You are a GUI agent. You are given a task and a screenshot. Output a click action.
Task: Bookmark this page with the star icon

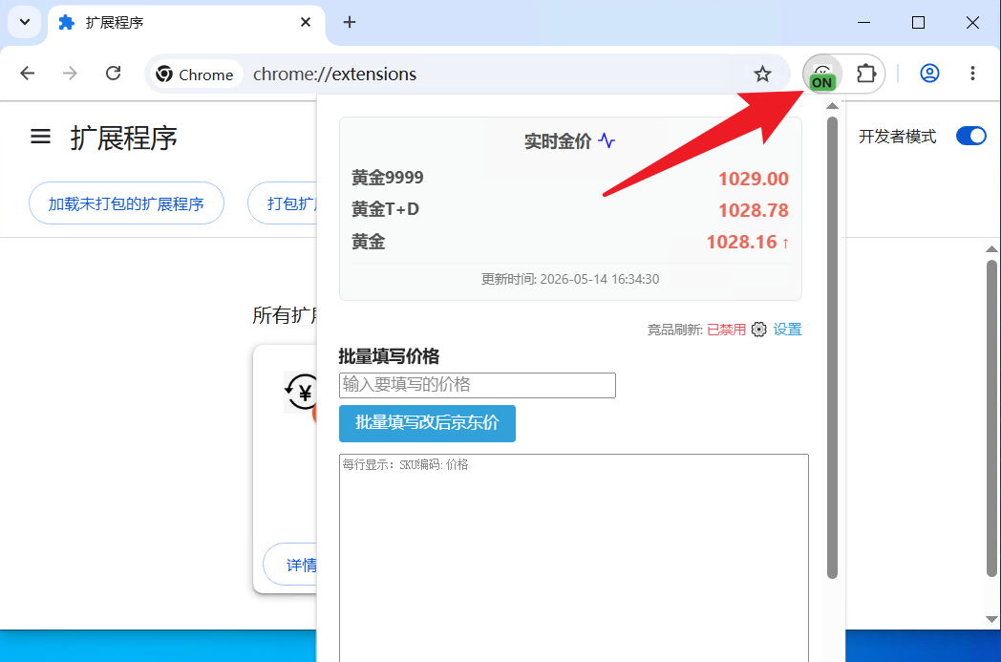(x=762, y=75)
